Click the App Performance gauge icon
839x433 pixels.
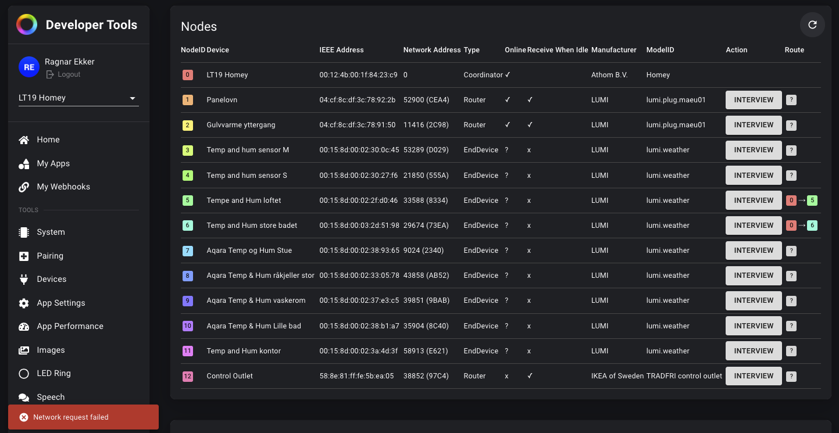click(x=24, y=326)
